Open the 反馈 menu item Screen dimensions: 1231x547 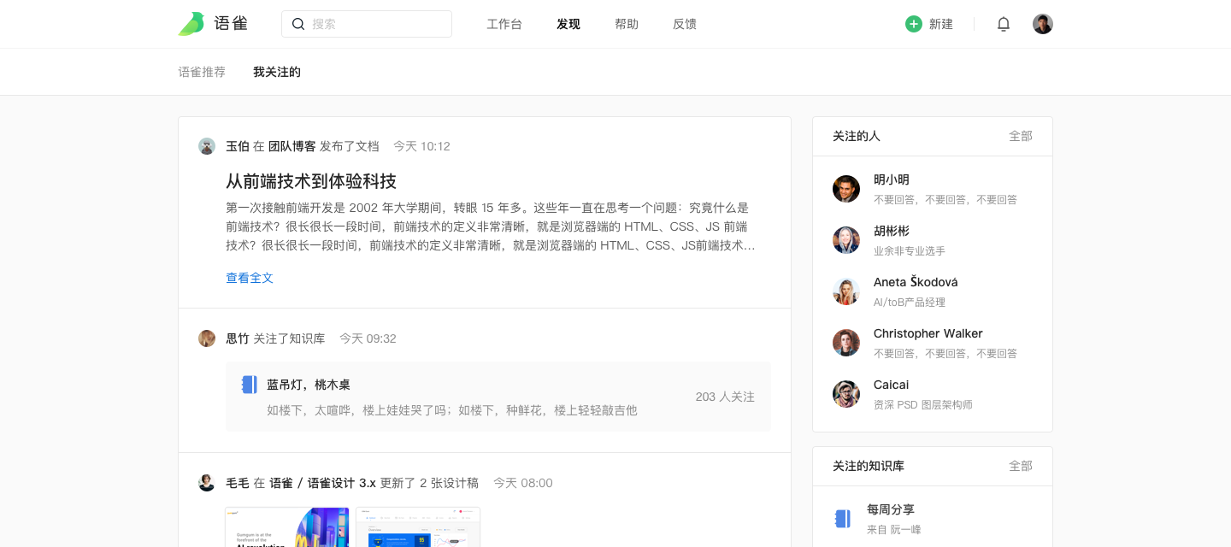click(x=685, y=24)
